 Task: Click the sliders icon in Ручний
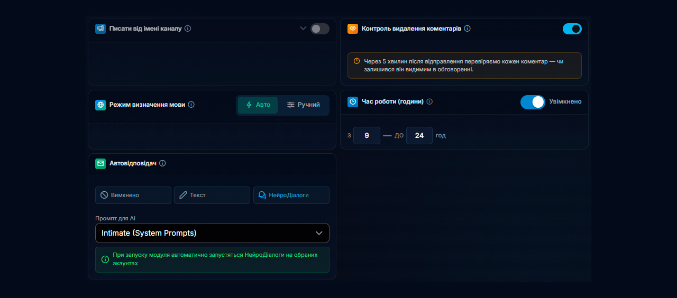point(291,105)
